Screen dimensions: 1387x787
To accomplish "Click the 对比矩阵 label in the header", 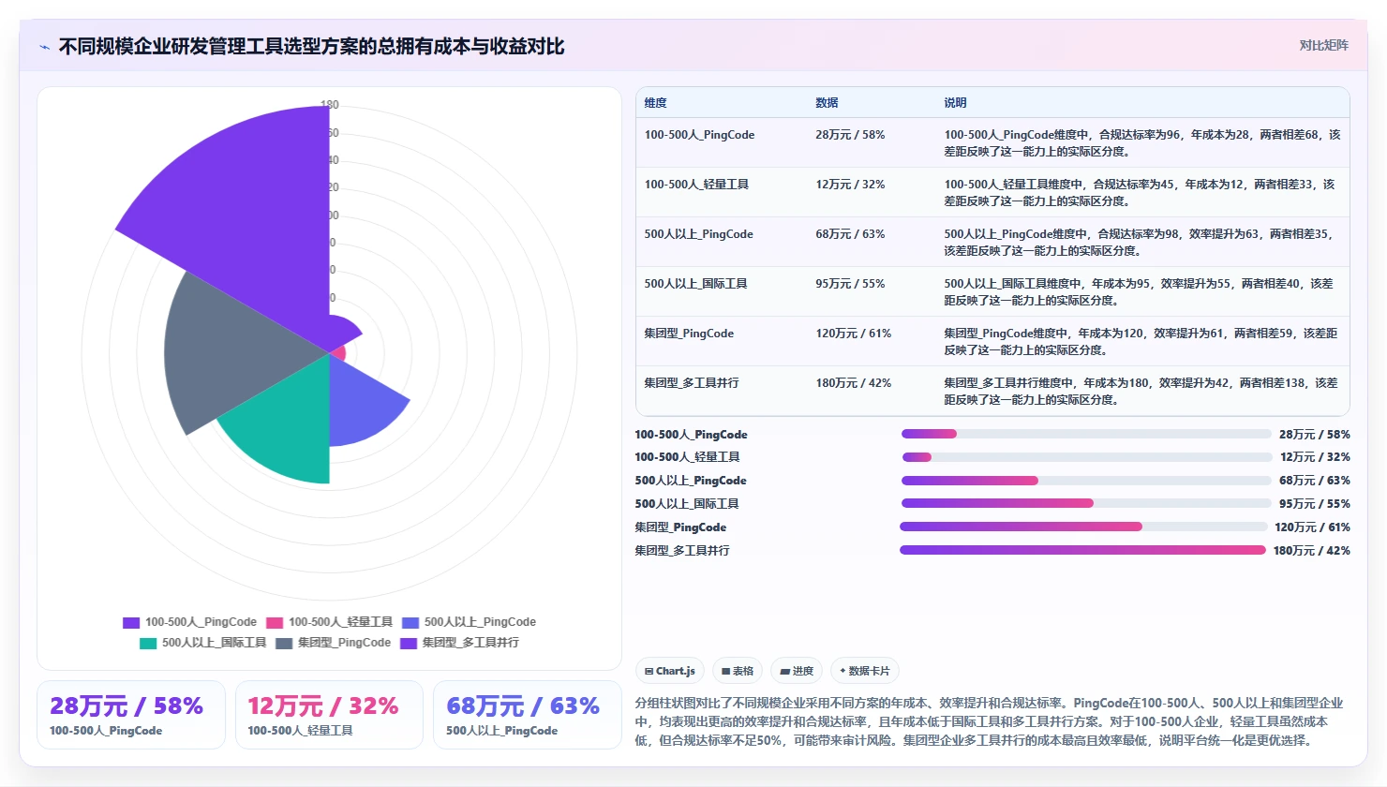I will tap(1323, 45).
